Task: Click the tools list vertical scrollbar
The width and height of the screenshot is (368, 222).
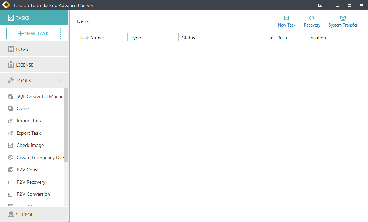Action: (x=66, y=125)
